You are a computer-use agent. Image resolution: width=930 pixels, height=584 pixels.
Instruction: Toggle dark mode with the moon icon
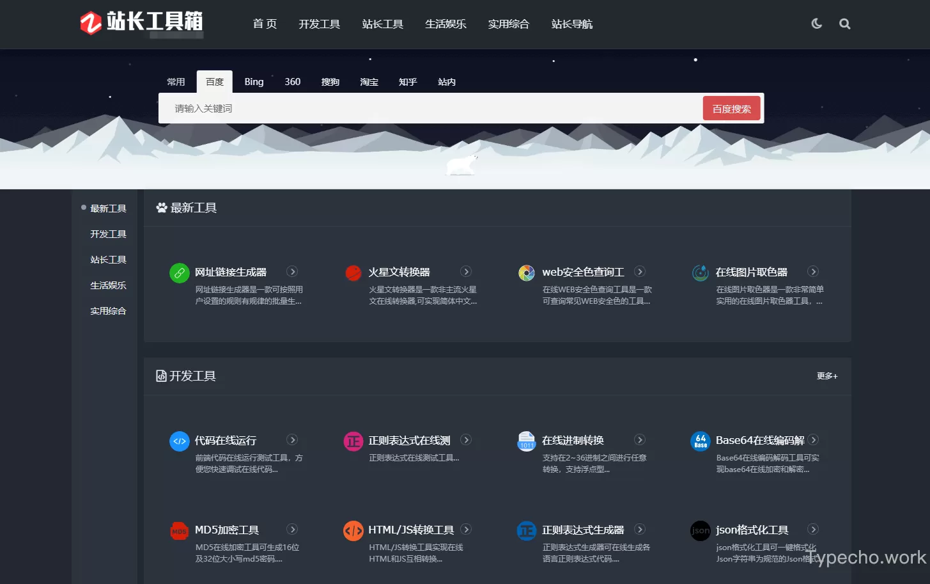(x=816, y=23)
